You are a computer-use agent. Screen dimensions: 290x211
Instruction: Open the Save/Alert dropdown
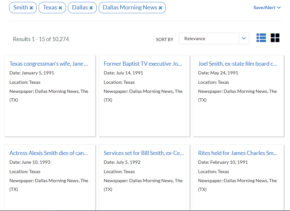pyautogui.click(x=267, y=7)
